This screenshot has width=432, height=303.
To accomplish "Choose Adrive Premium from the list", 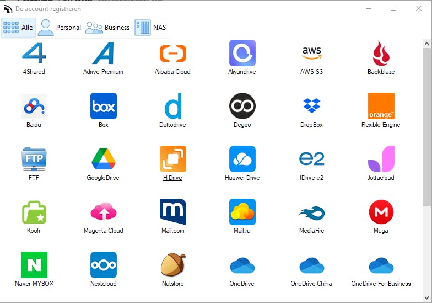I will click(x=104, y=53).
